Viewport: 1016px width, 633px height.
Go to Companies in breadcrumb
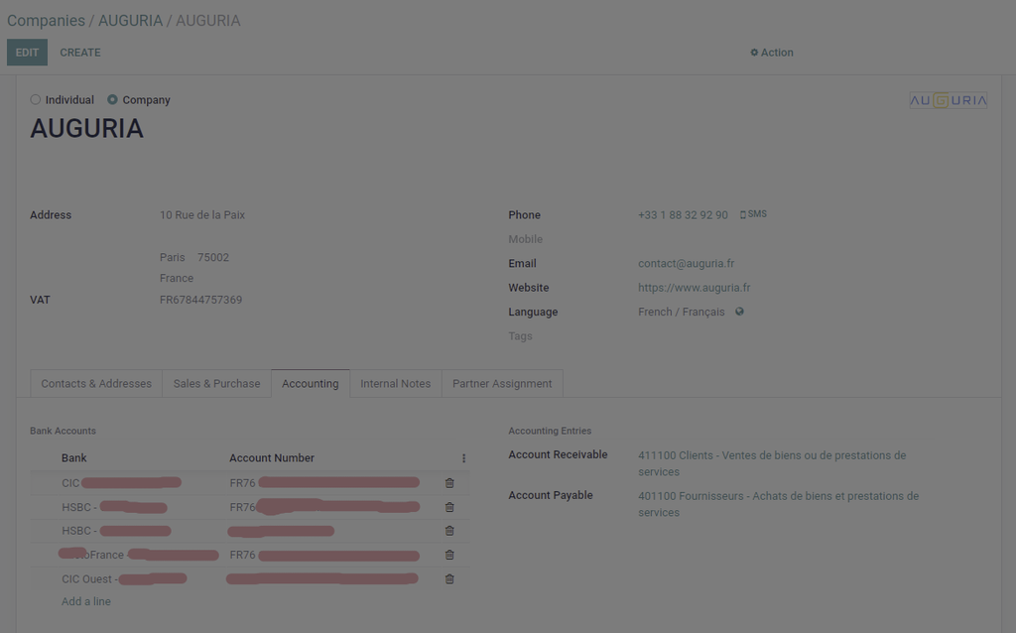[46, 21]
